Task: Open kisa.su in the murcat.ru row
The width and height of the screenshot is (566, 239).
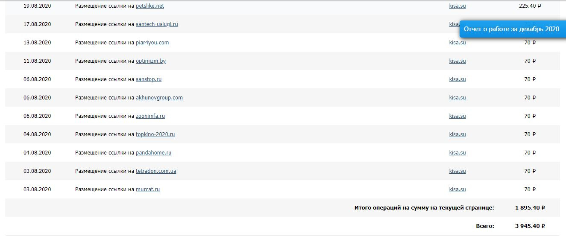Action: [x=457, y=189]
